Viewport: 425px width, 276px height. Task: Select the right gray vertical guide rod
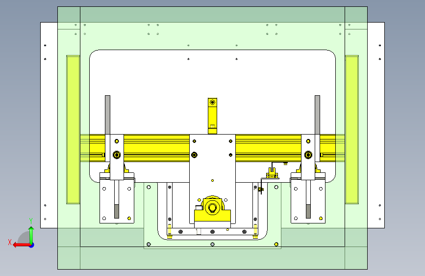tap(317, 114)
